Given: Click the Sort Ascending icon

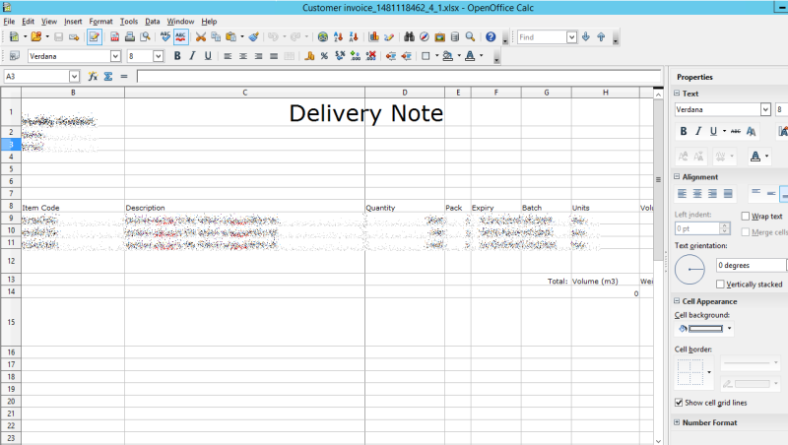Looking at the screenshot, I should click(338, 37).
